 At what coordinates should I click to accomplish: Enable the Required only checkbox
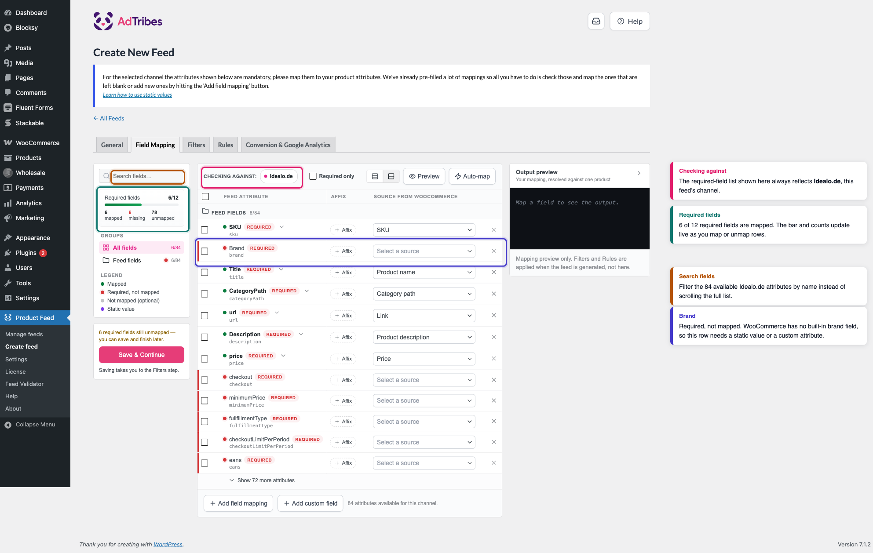[313, 176]
